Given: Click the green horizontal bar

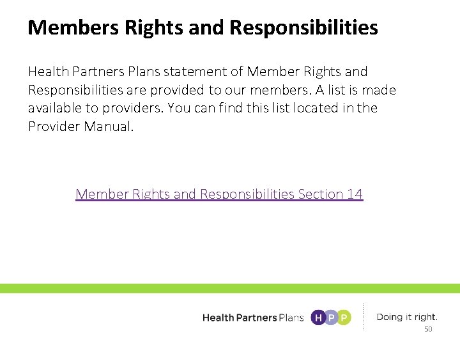Looking at the screenshot, I should click(x=230, y=289).
